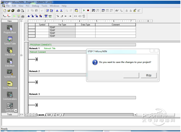Click the horizontal scrollbar left arrow

[135, 115]
